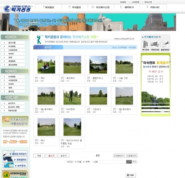
Task: Open the 우즈베키스탄 navigation menu
Action: pyautogui.click(x=101, y=7)
